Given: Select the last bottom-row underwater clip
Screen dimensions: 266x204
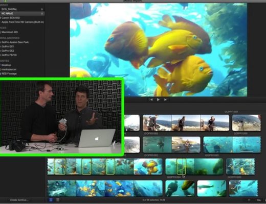Looking at the screenshot, I should [243, 188].
